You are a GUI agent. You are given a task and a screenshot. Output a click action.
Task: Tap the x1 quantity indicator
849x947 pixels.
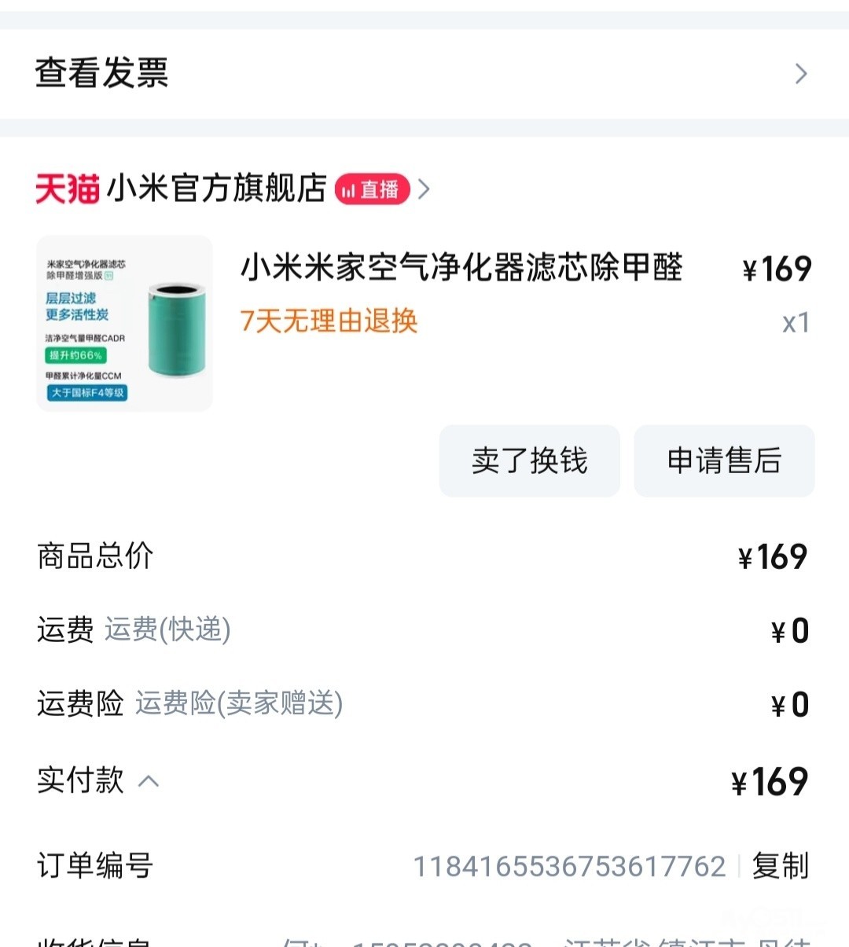(x=796, y=322)
